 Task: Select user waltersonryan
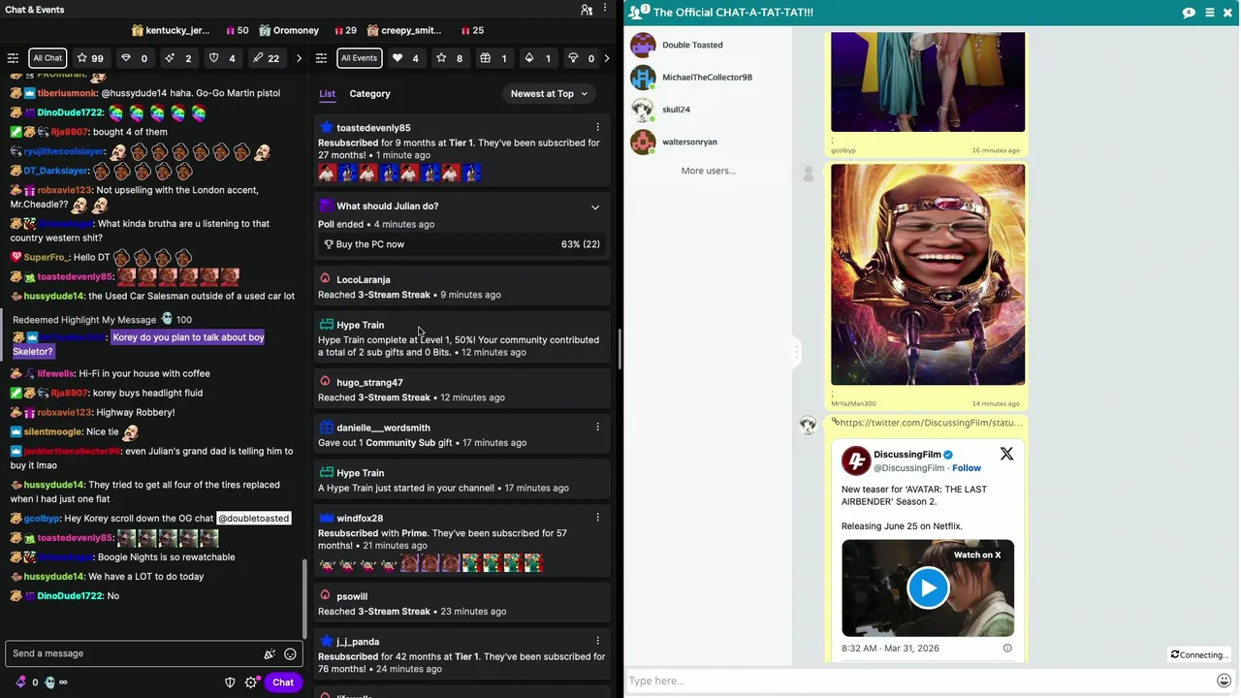689,143
